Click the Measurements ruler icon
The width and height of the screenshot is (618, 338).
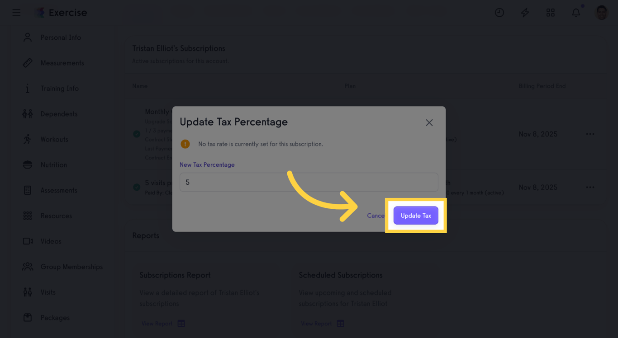point(27,63)
